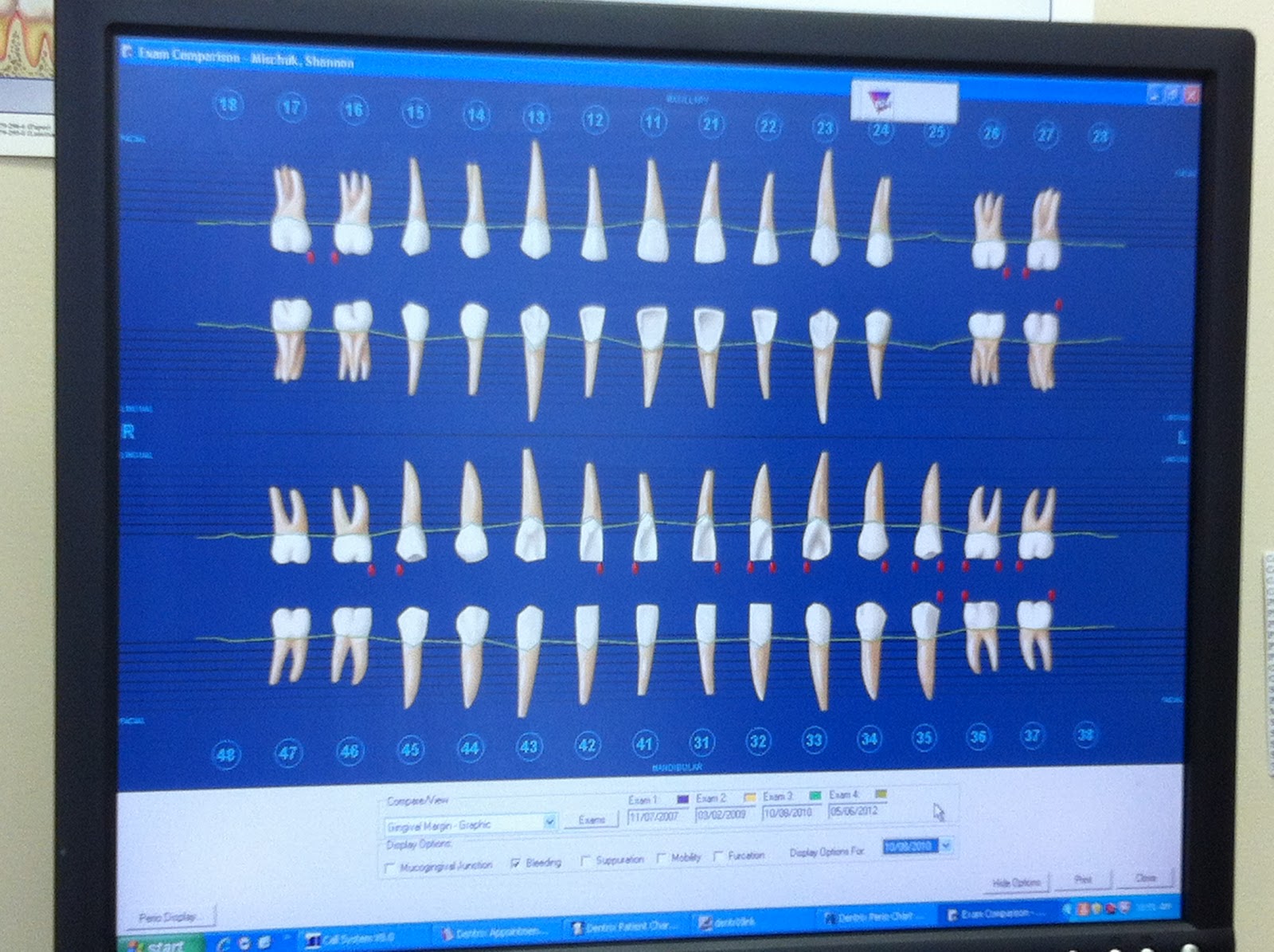This screenshot has width=1274, height=952.
Task: Select tooth number 33 circle
Action: coord(814,740)
